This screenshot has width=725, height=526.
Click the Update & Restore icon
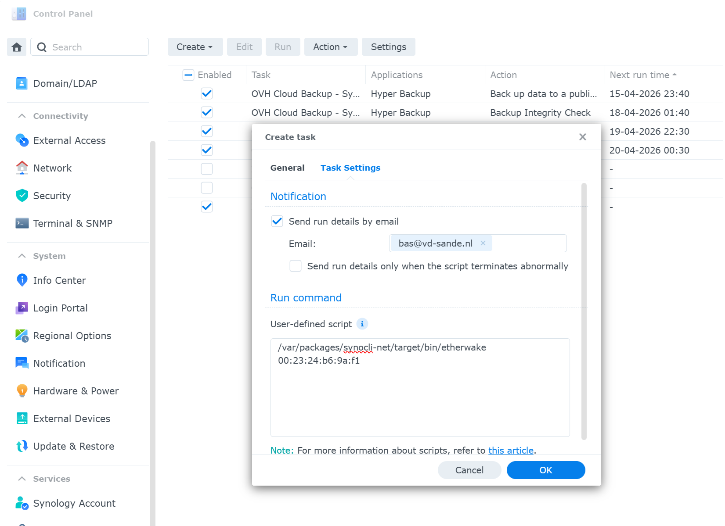click(x=22, y=446)
